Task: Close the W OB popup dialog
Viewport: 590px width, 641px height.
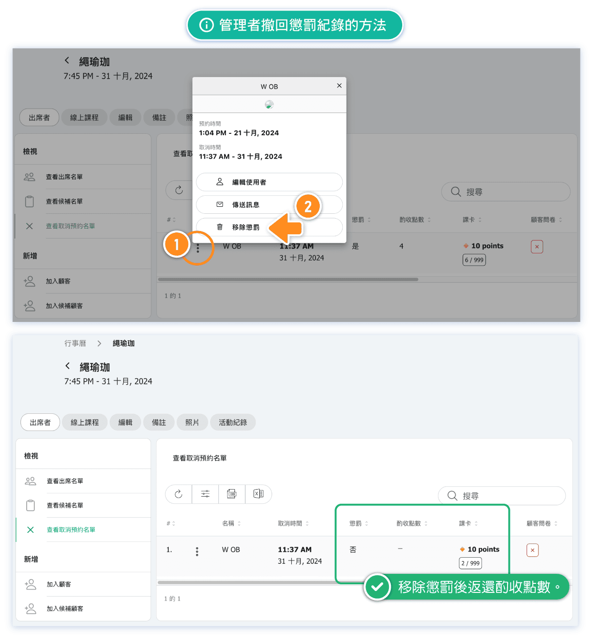Action: pyautogui.click(x=339, y=86)
